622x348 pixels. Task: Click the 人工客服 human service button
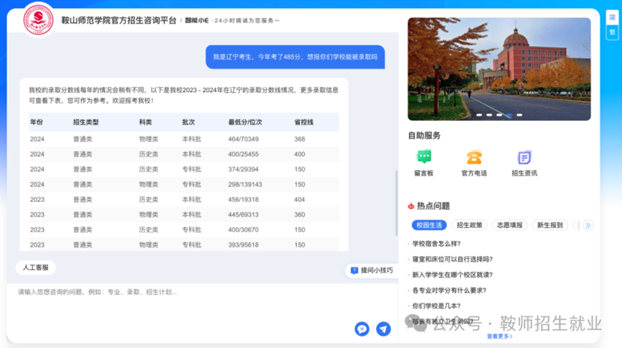[35, 267]
